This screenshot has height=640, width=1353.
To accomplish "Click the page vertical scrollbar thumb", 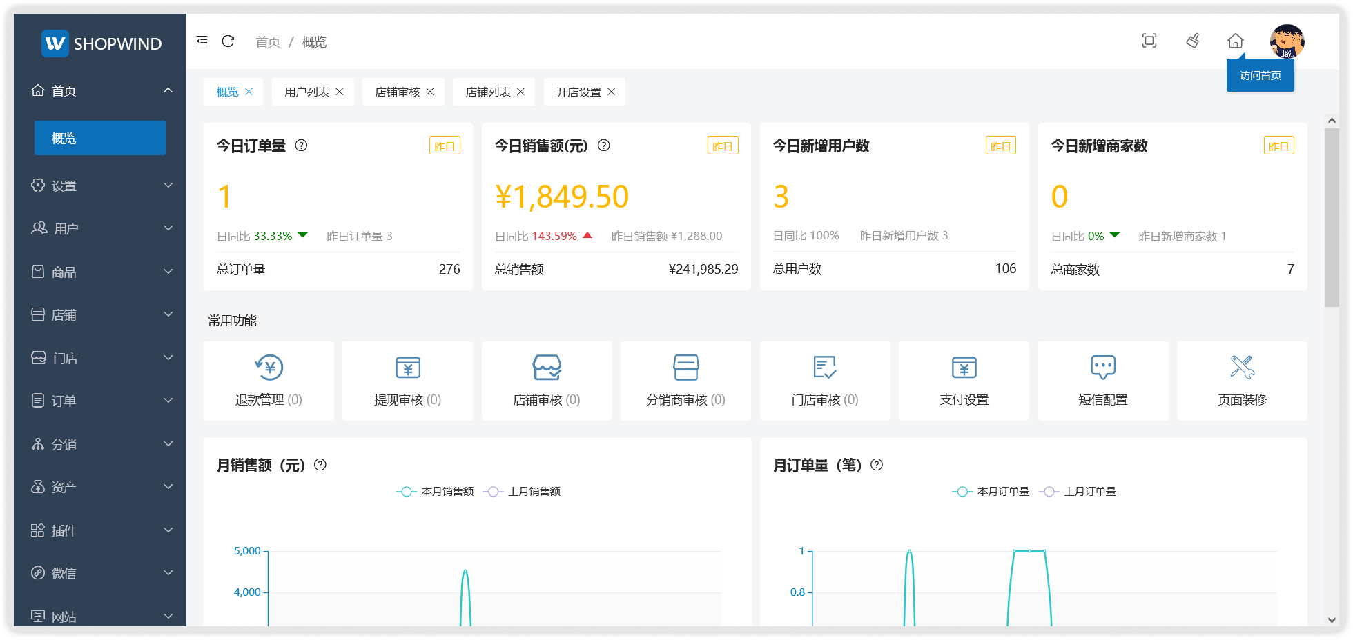I will click(x=1332, y=217).
